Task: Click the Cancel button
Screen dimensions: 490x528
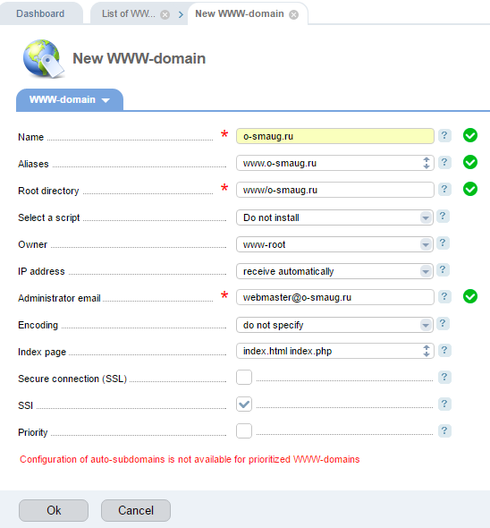Action: pos(136,510)
